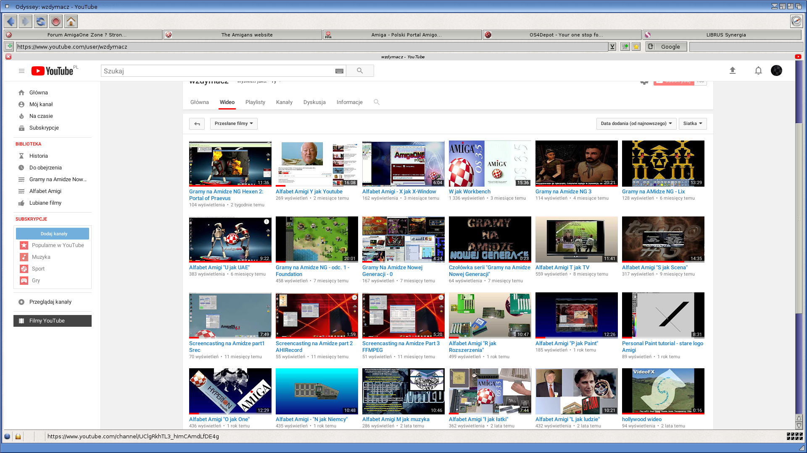Switch to OS4Depot browser tab
The width and height of the screenshot is (807, 453).
click(562, 35)
